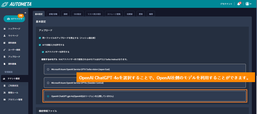This screenshot has height=114, width=257.
Task: Select Azure GPT4o (Sweden Central) radio
Action: (48, 83)
